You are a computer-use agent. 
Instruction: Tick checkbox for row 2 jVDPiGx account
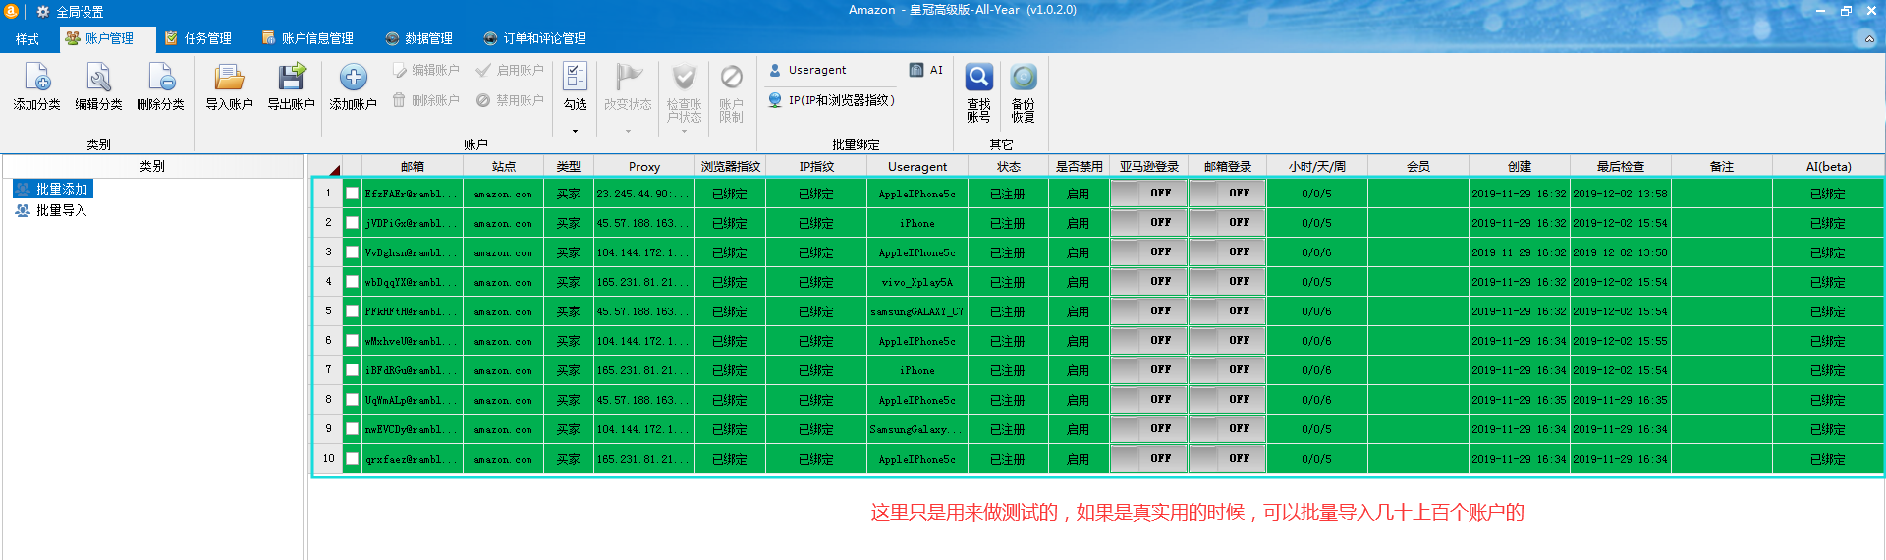(x=352, y=223)
